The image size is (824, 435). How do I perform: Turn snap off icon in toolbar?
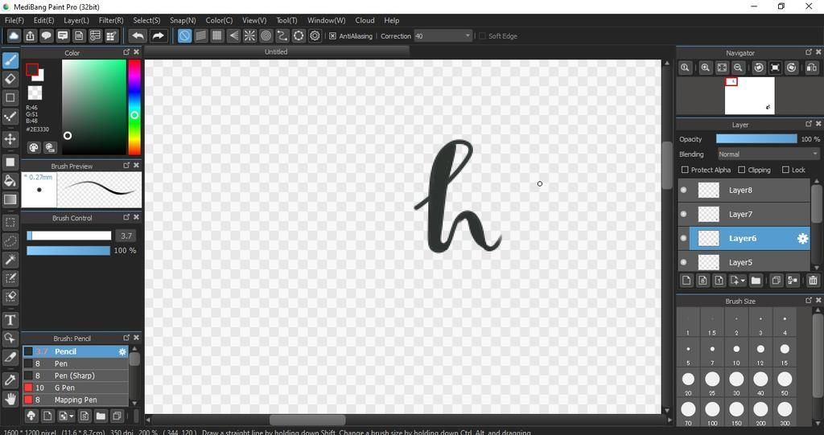coord(184,35)
